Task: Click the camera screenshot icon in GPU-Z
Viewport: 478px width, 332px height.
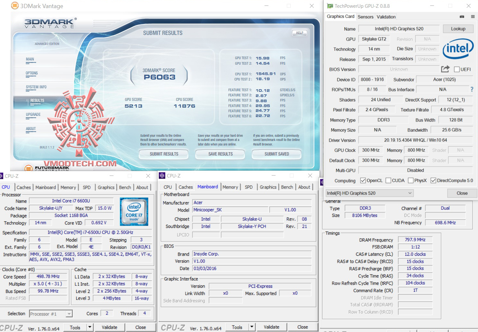Action: [x=462, y=16]
